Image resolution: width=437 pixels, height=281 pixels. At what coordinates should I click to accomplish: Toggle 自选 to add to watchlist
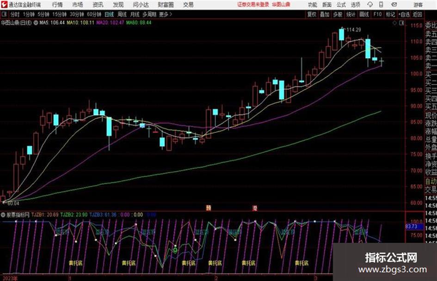pos(404,14)
